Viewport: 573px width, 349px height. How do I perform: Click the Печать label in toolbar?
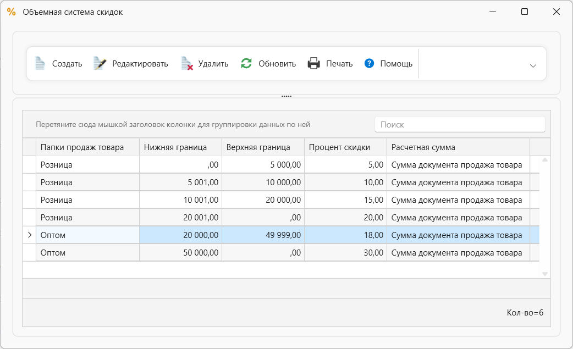click(x=339, y=64)
